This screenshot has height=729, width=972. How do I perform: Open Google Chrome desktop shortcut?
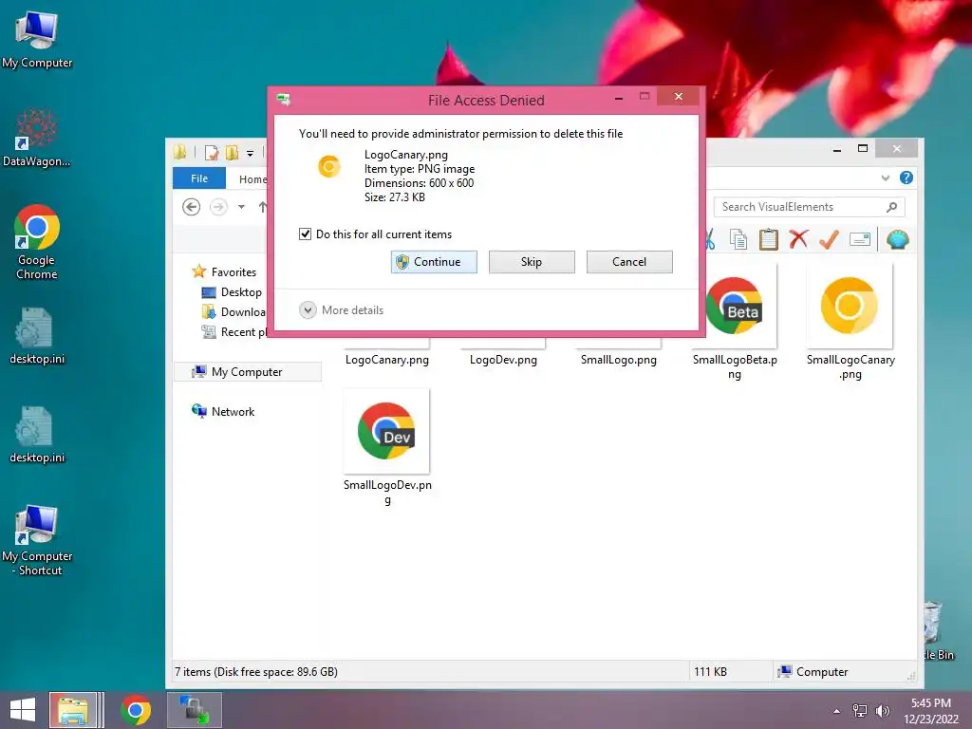click(x=37, y=242)
